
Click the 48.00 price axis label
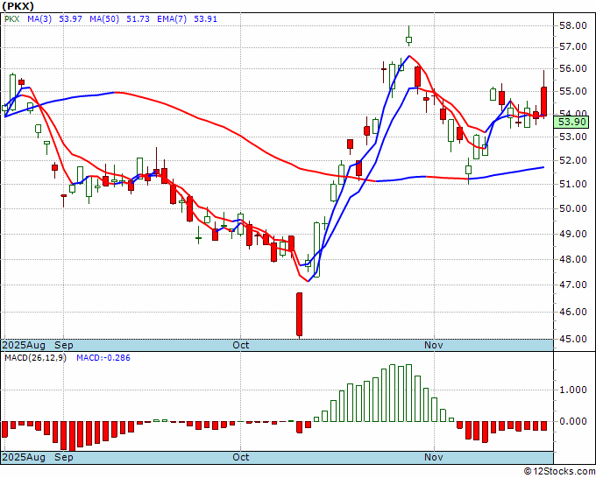coord(573,260)
